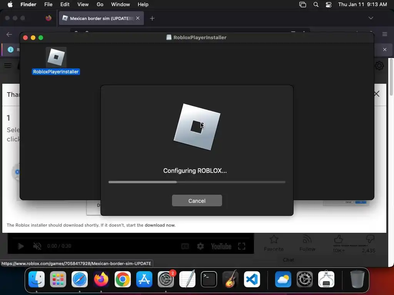Open the Go menu
Screen dimensions: 394x295
(100, 5)
